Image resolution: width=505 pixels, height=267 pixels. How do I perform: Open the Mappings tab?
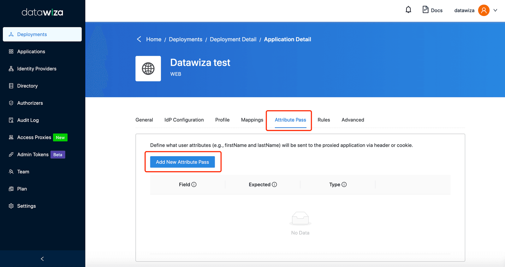252,120
